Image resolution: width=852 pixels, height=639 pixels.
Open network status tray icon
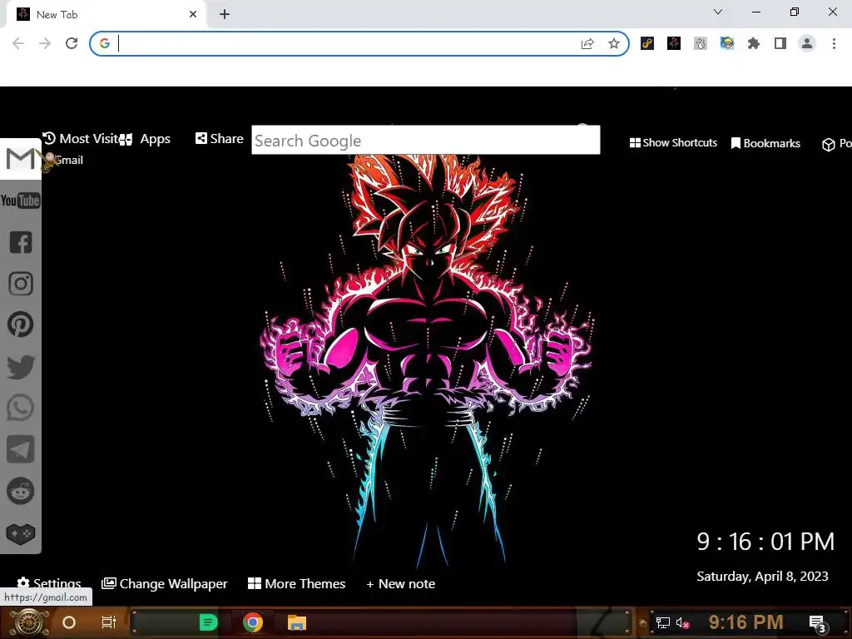662,622
